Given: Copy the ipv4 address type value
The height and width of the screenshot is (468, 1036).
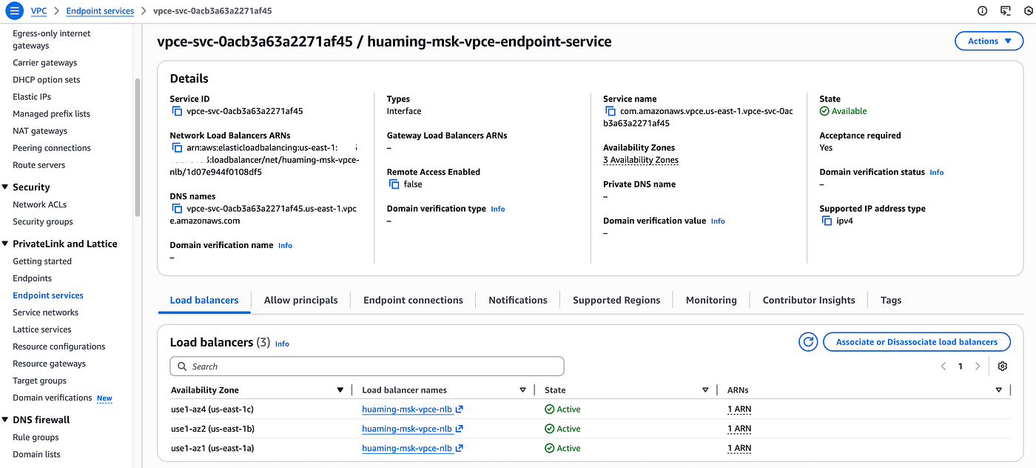Looking at the screenshot, I should point(827,221).
